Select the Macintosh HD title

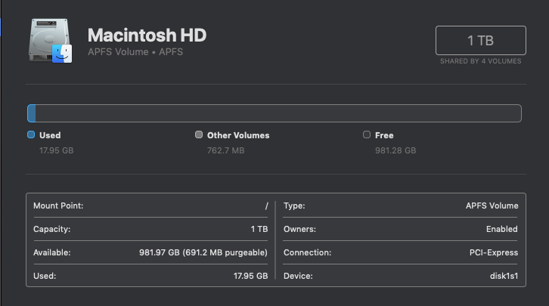[x=147, y=36]
